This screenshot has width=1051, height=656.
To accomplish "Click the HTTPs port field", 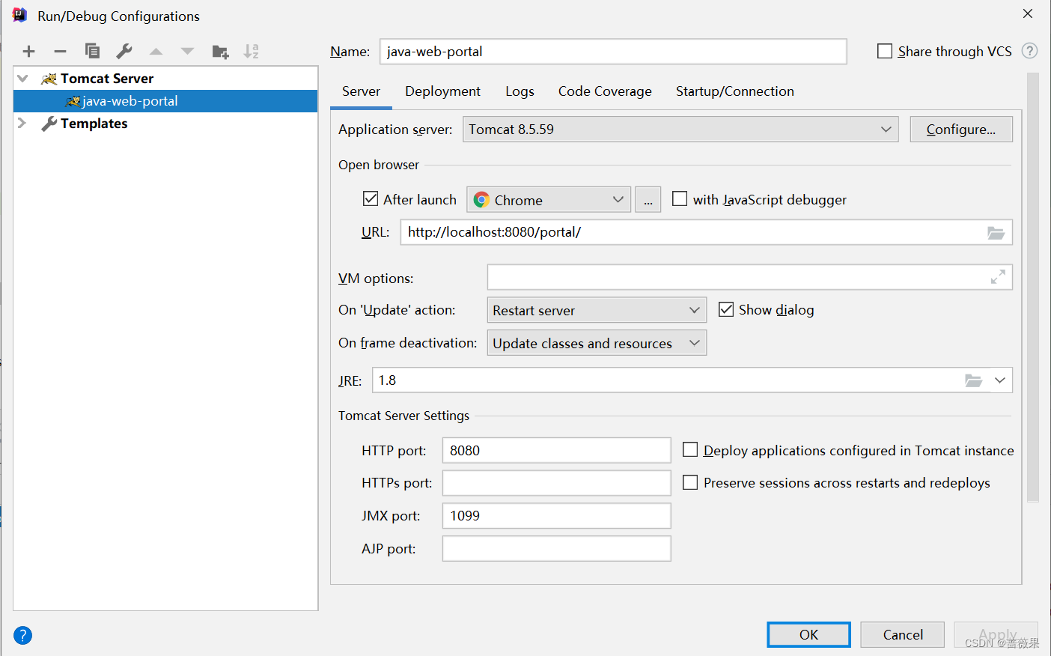I will [x=556, y=483].
